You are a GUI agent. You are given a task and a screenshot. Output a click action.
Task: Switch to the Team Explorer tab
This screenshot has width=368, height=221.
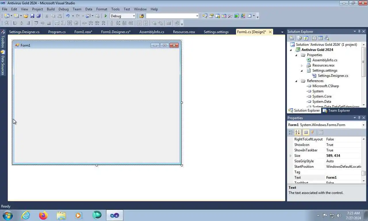(x=336, y=110)
